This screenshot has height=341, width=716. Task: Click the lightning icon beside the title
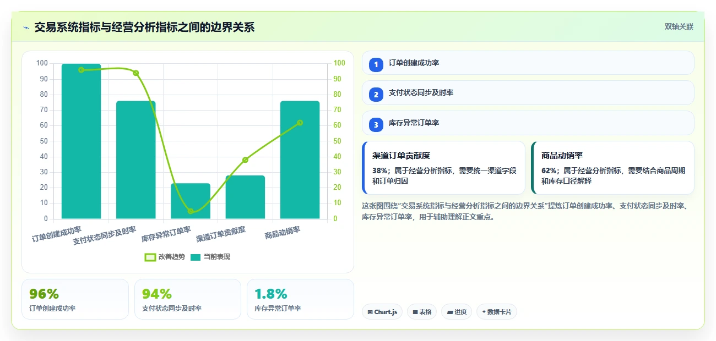(x=26, y=28)
